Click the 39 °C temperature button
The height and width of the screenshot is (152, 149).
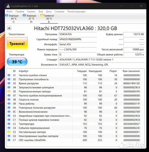tap(17, 62)
